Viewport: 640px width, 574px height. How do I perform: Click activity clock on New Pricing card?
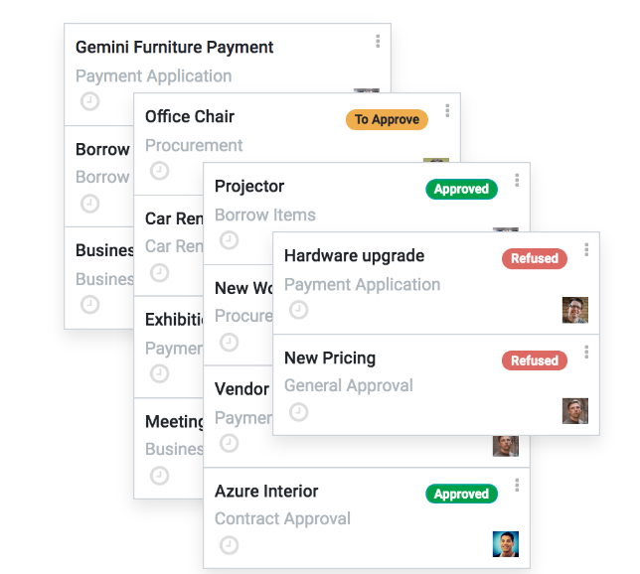[298, 411]
